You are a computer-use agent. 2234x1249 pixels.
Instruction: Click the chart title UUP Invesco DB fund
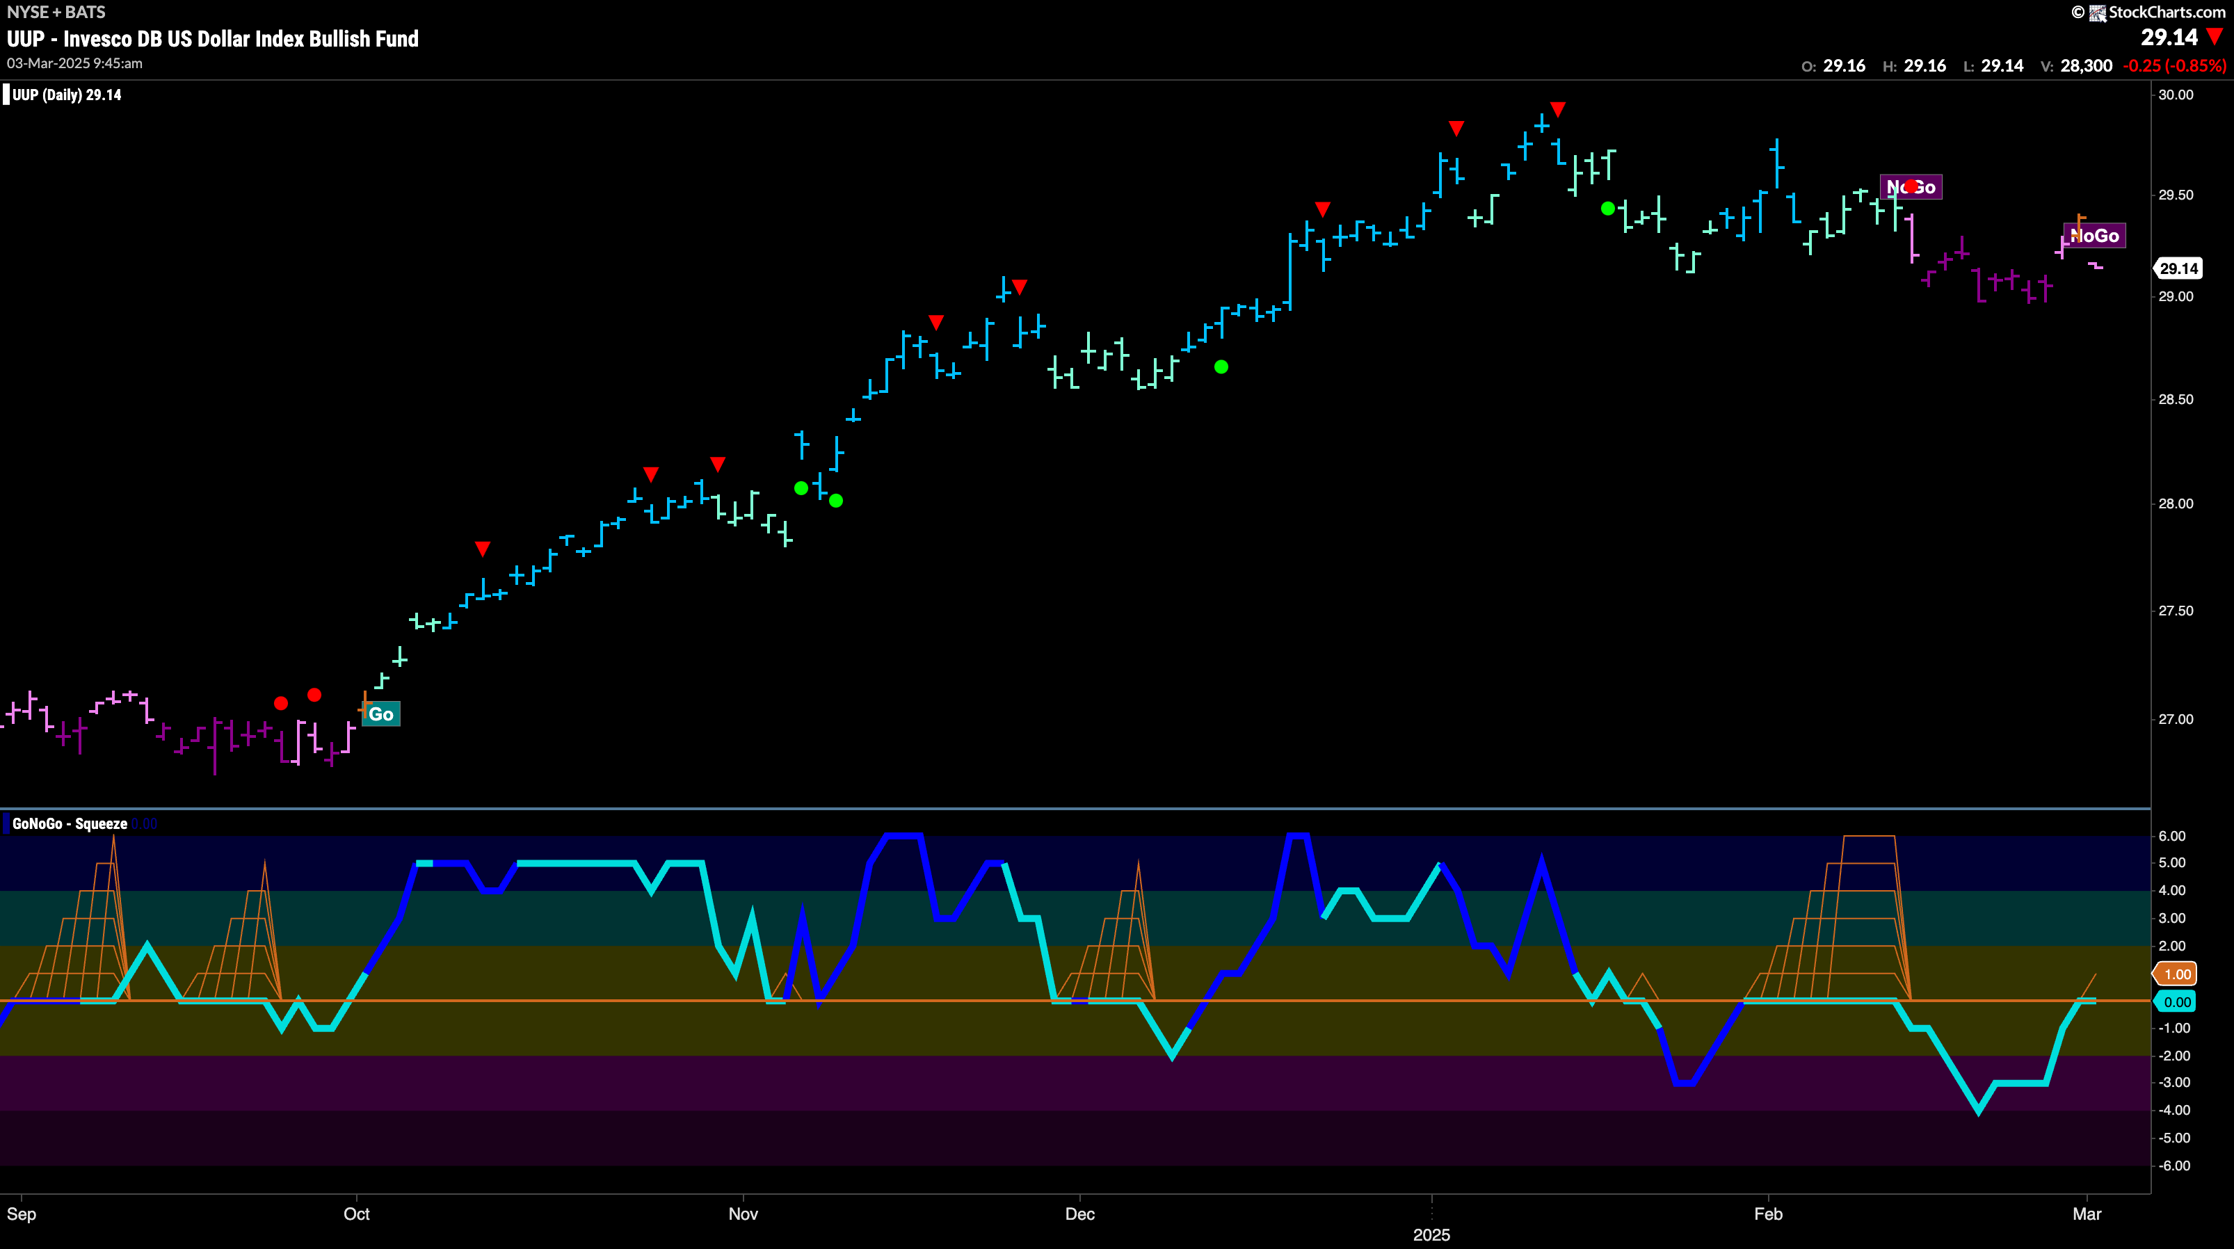coord(212,38)
